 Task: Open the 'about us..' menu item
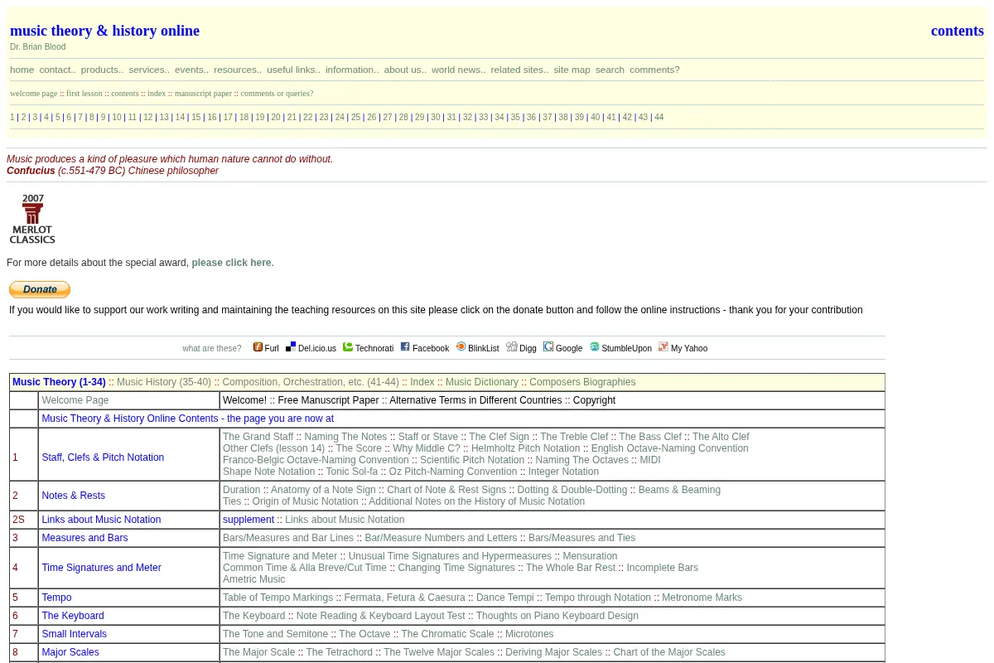click(405, 70)
